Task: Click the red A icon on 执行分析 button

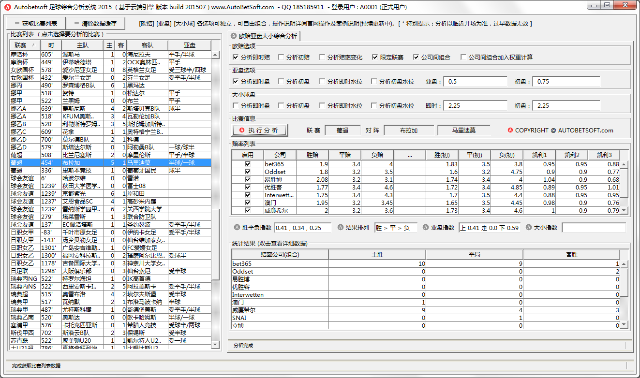Action: 242,130
